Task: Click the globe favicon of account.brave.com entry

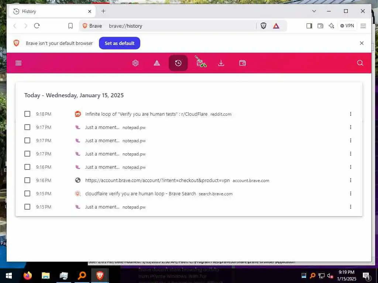Action: pos(78,180)
